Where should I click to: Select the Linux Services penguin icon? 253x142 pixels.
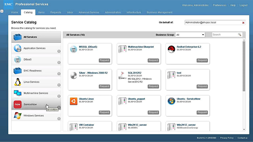click(17, 82)
